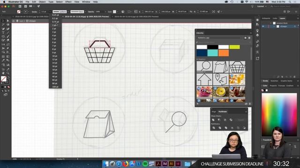
Task: Click the Exclude shape mode icon
Action: 231,120
